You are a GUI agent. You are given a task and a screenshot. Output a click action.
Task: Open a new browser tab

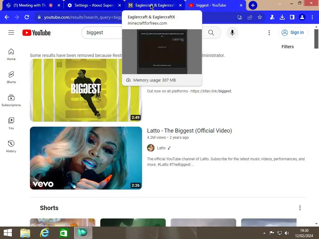click(253, 5)
